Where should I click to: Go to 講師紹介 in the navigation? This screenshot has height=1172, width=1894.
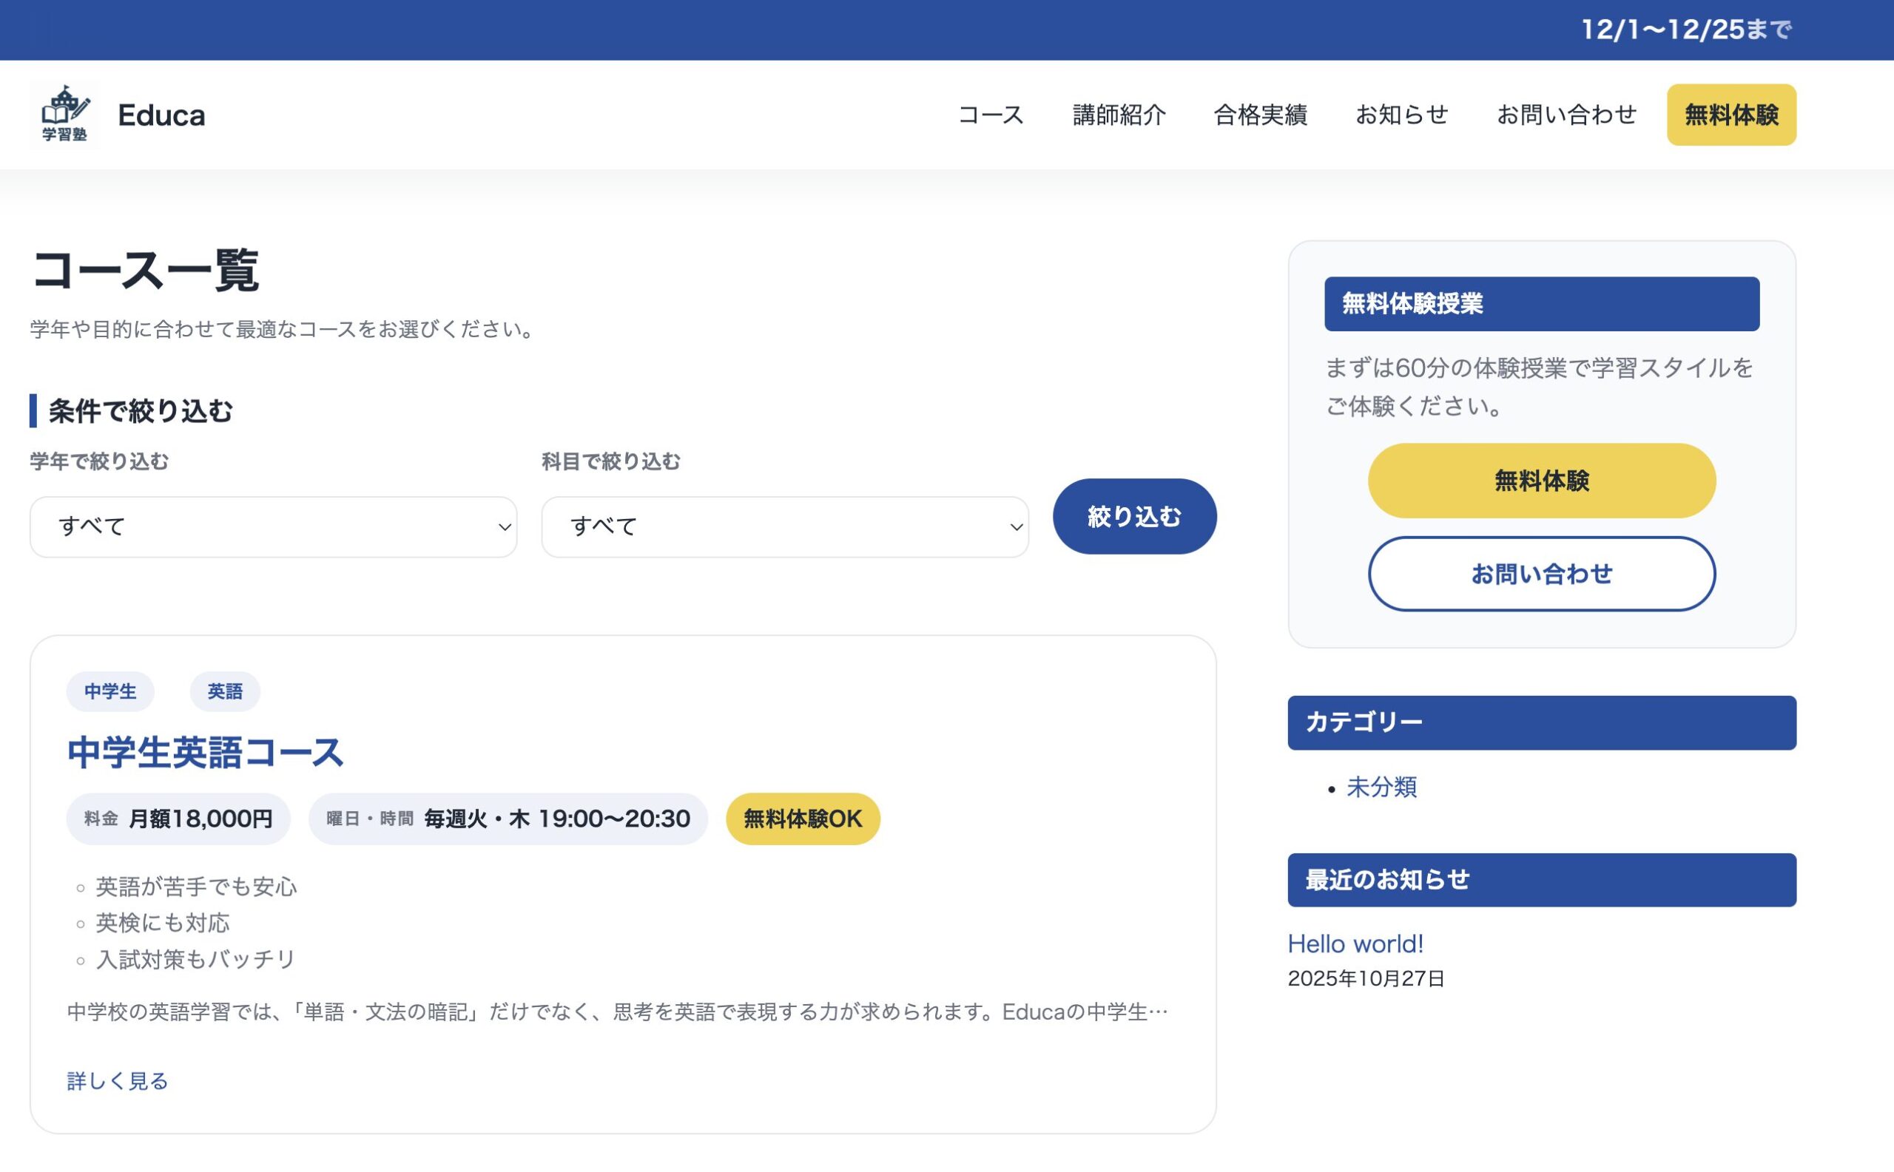[1119, 115]
